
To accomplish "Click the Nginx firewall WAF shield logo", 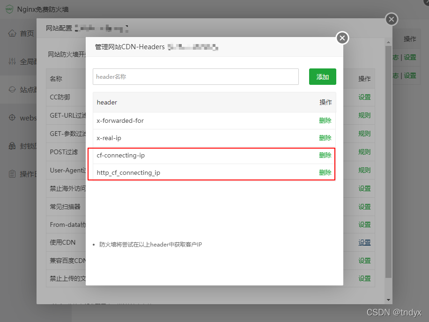I will click(9, 9).
